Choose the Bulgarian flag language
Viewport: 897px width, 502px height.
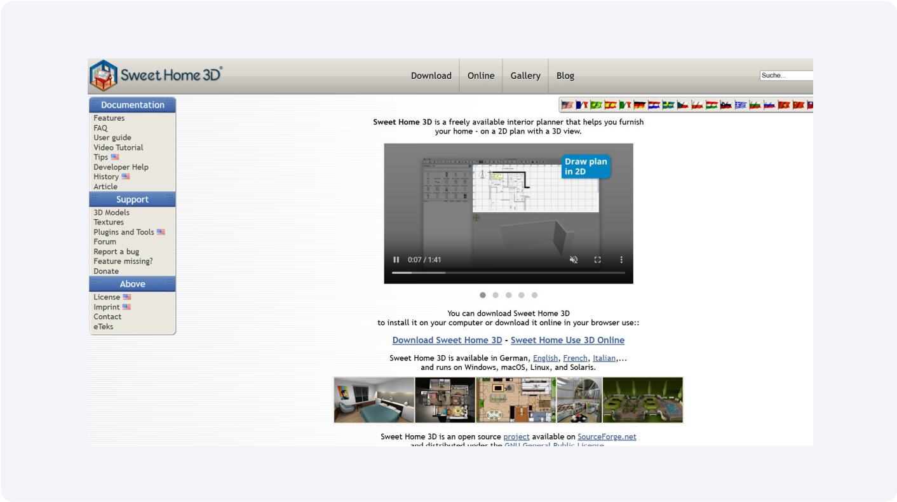coord(755,105)
